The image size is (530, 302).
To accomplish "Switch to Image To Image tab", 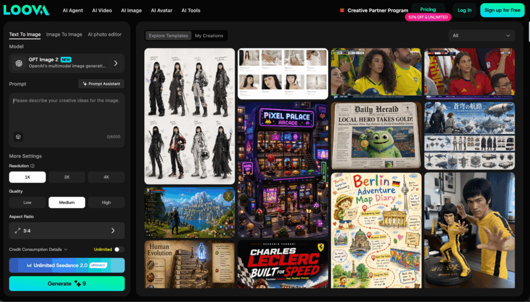I will tap(64, 35).
